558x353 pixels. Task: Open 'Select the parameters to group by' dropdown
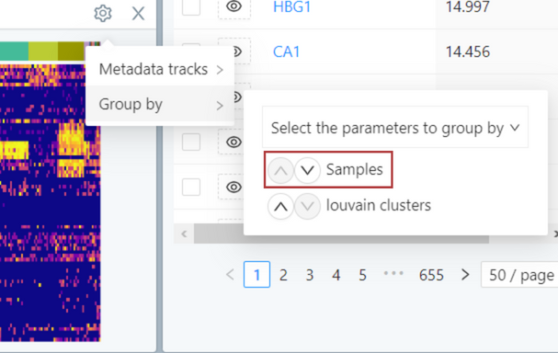(395, 128)
